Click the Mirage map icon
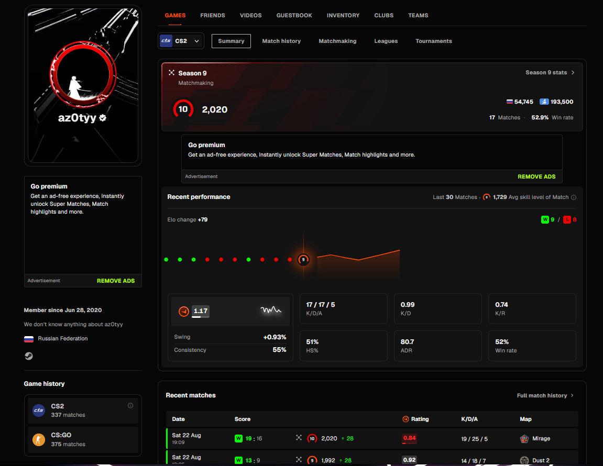 [524, 439]
